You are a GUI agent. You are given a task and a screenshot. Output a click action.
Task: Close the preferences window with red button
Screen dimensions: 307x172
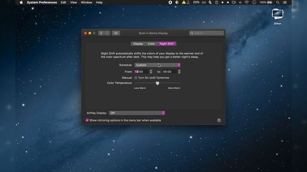point(85,33)
